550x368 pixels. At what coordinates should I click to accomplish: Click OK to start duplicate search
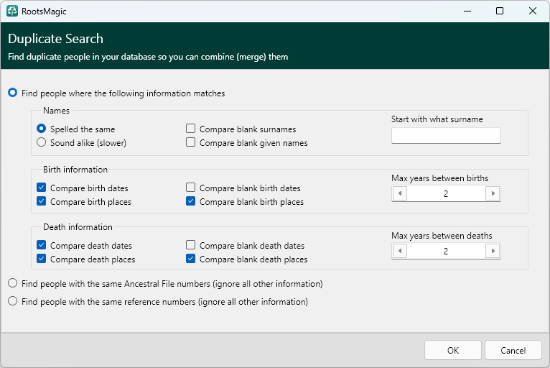point(453,350)
